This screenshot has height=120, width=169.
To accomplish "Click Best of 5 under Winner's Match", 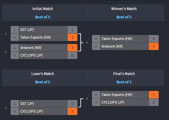I will click(x=124, y=17).
